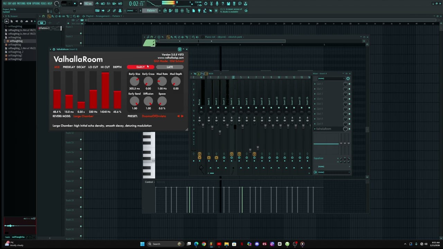Click the Early Size knob
Viewport: 443px width, 249px height.
pyautogui.click(x=134, y=82)
